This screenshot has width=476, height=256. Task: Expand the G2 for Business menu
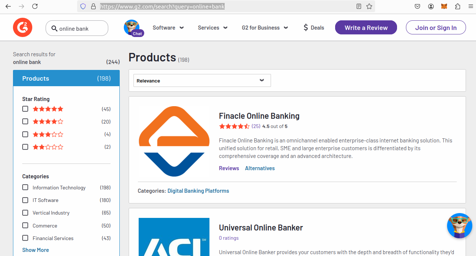[265, 28]
